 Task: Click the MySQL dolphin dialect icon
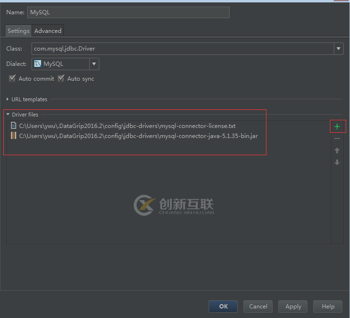38,64
